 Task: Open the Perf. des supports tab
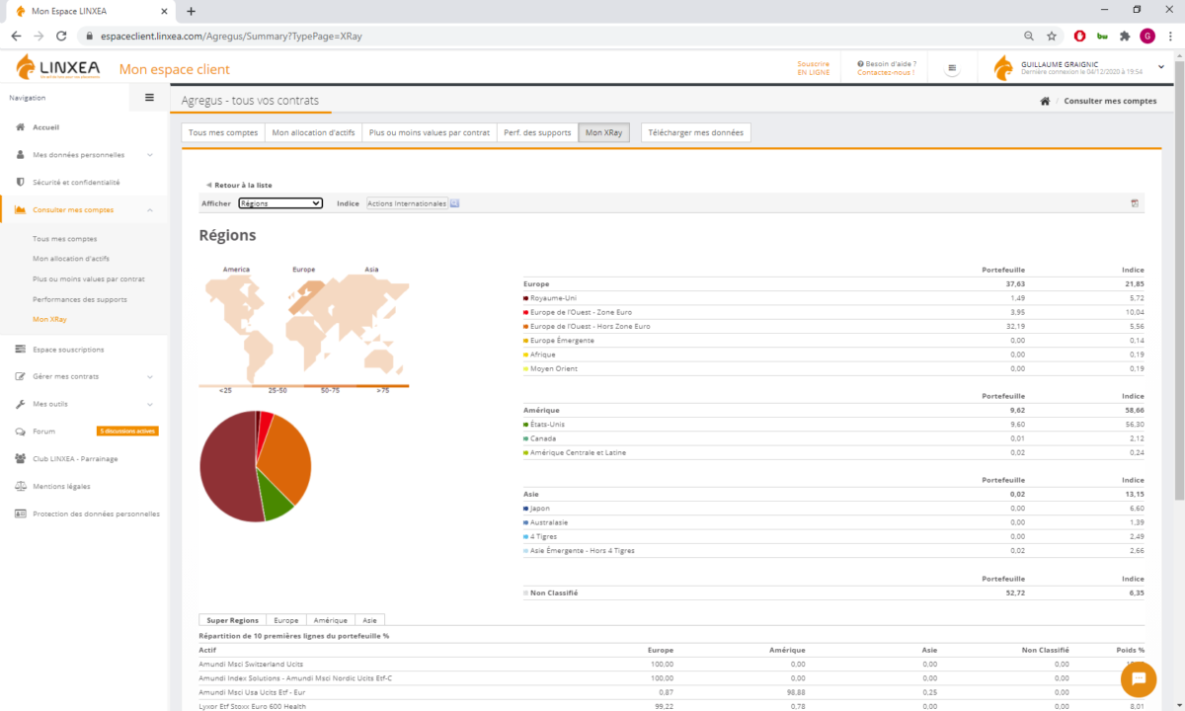[x=537, y=132]
